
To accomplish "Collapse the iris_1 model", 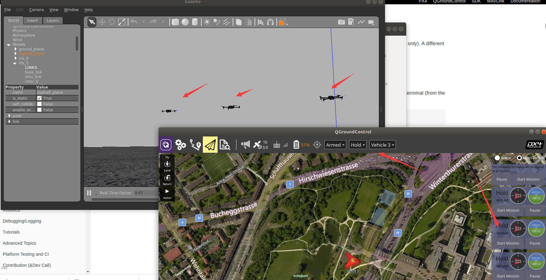I will (x=15, y=63).
